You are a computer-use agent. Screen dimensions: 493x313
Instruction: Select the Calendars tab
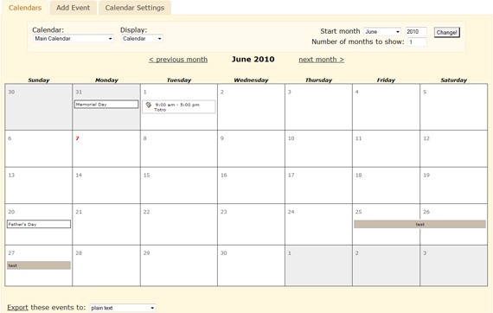[25, 8]
